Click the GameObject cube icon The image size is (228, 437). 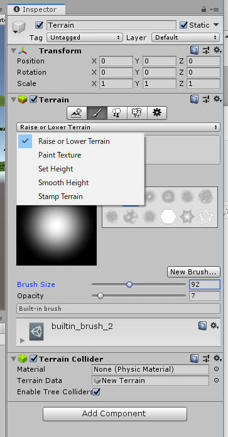[x=19, y=28]
